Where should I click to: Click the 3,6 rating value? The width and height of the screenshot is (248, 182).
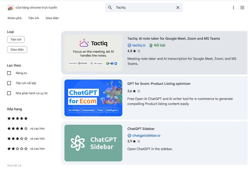tap(130, 91)
